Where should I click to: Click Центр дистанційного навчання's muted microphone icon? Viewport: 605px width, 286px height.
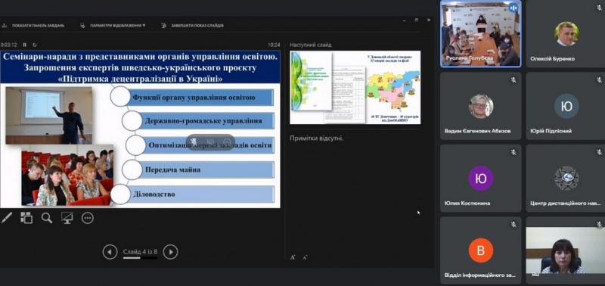(599, 152)
